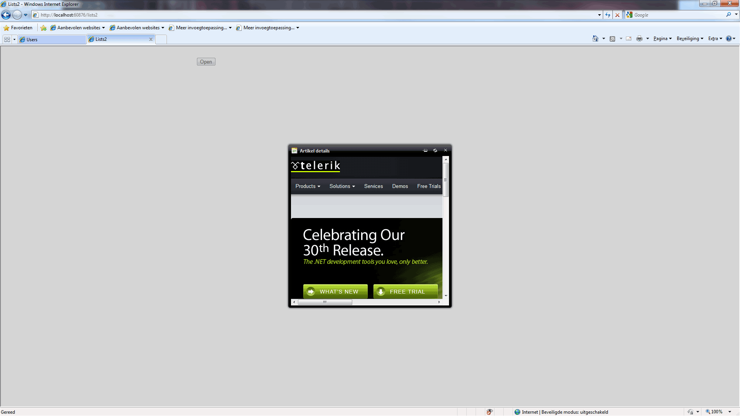The width and height of the screenshot is (740, 416).
Task: Click the dialog scroll down arrow
Action: (x=446, y=296)
